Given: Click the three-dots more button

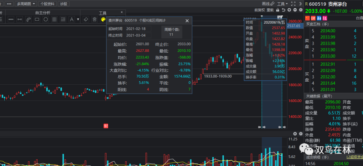Looking at the screenshot, I should point(9,4).
